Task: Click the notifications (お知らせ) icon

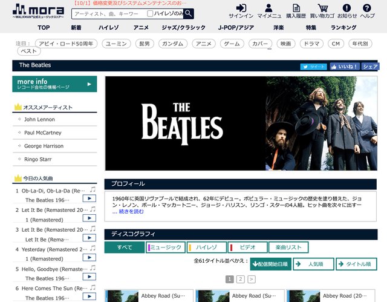Action: pyautogui.click(x=346, y=8)
